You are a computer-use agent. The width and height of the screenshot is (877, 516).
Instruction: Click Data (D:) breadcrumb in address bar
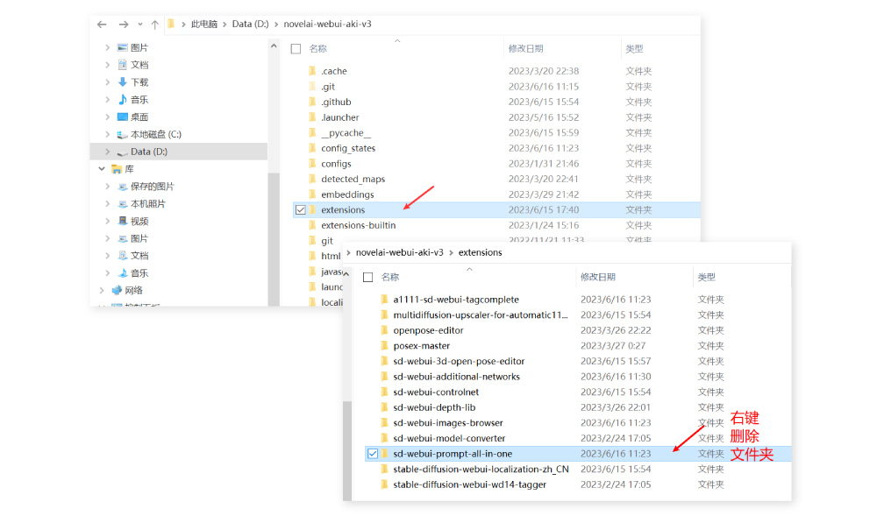pos(250,24)
